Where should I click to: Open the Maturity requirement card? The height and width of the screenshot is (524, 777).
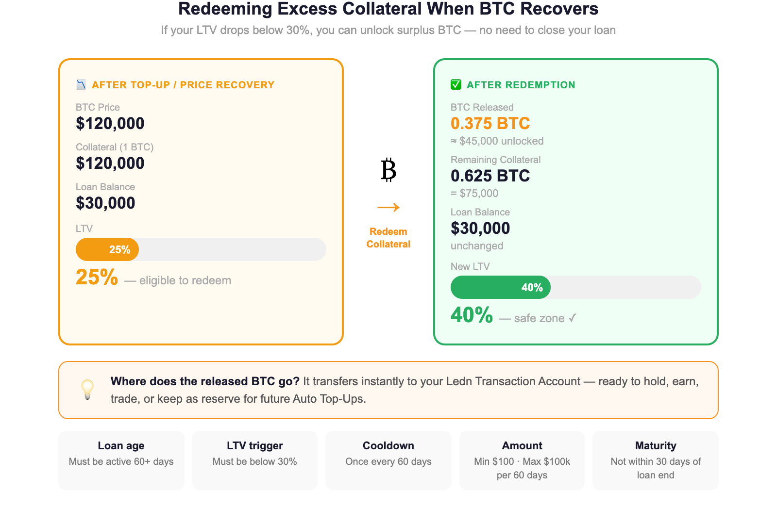pos(656,460)
